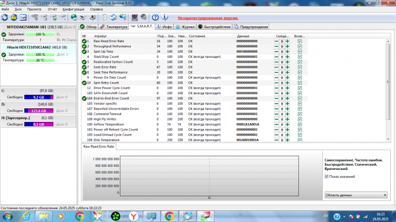The image size is (396, 222).
Task: Click the Незарегистрированная версия link
Action: (208, 18)
